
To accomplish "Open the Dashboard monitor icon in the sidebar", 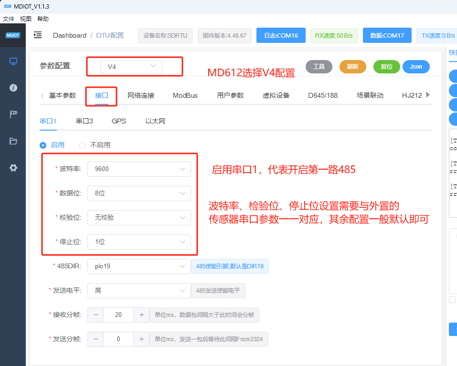I will [13, 61].
